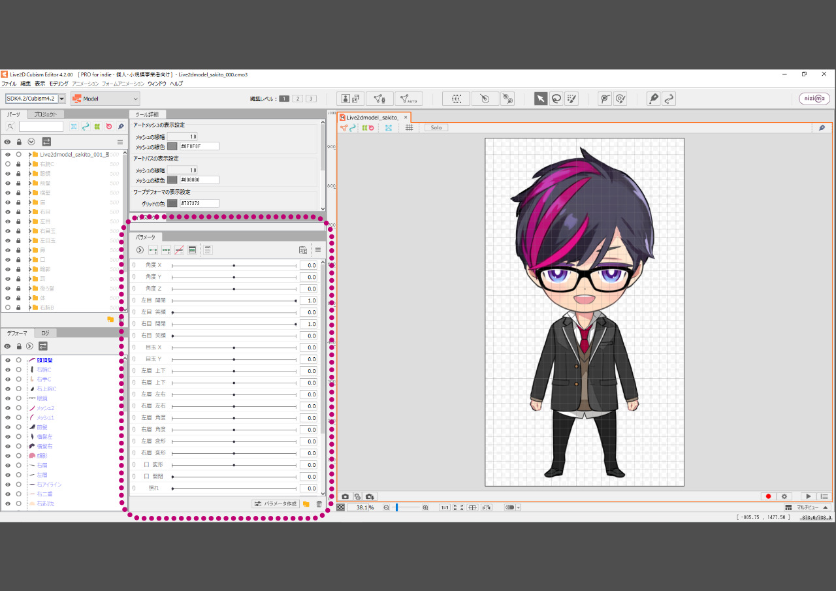Screen dimensions: 836x591
Task: Hide the メッシュ2 deformer item
Action: pos(8,407)
